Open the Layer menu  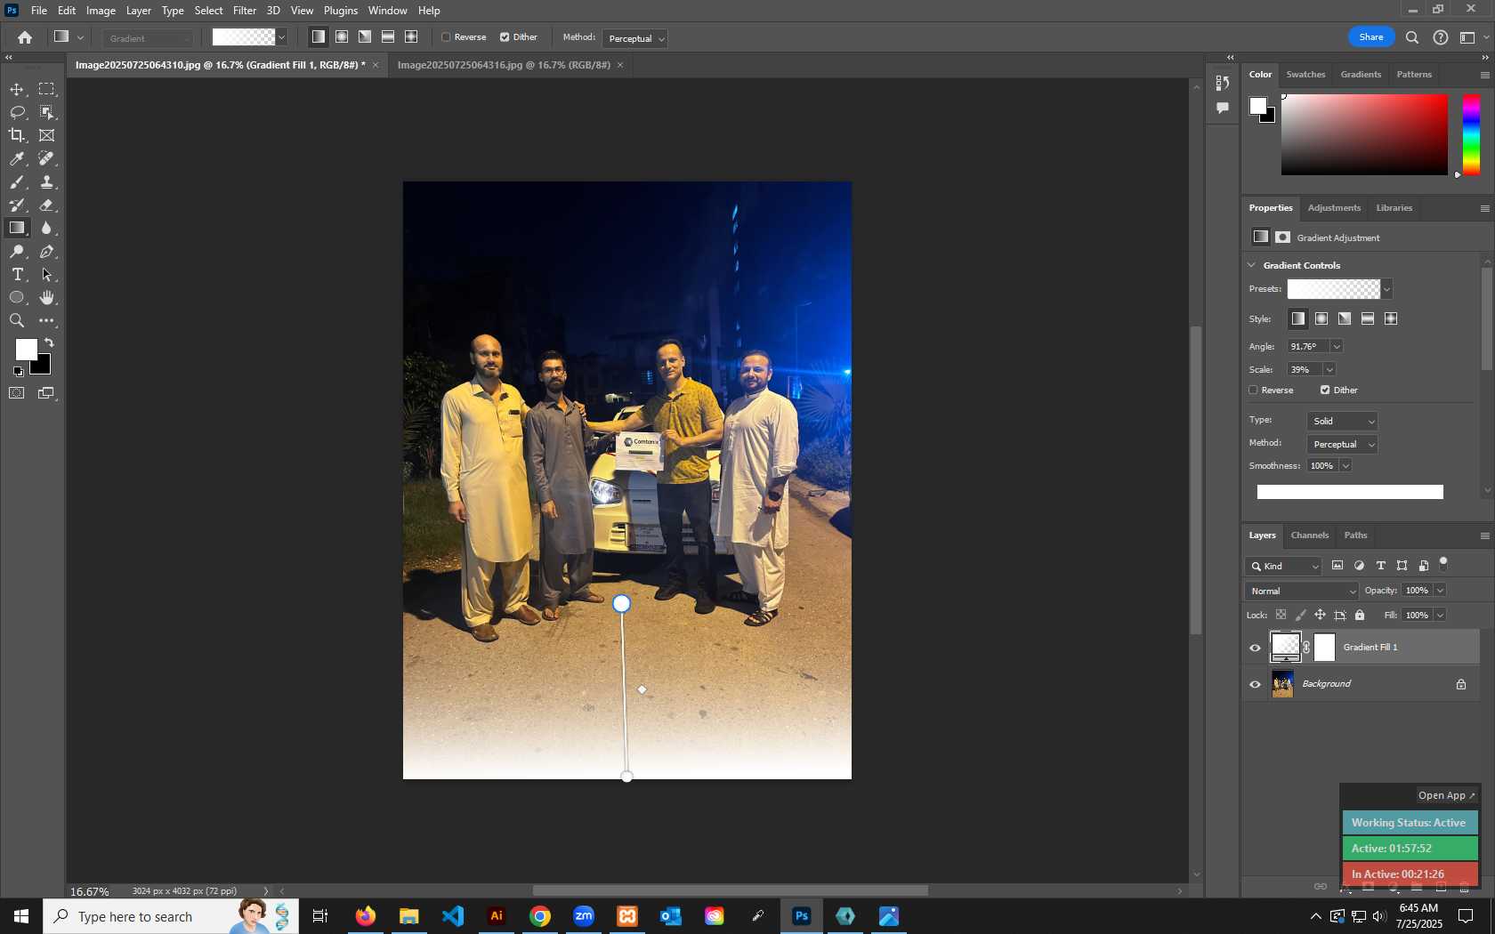pyautogui.click(x=138, y=11)
